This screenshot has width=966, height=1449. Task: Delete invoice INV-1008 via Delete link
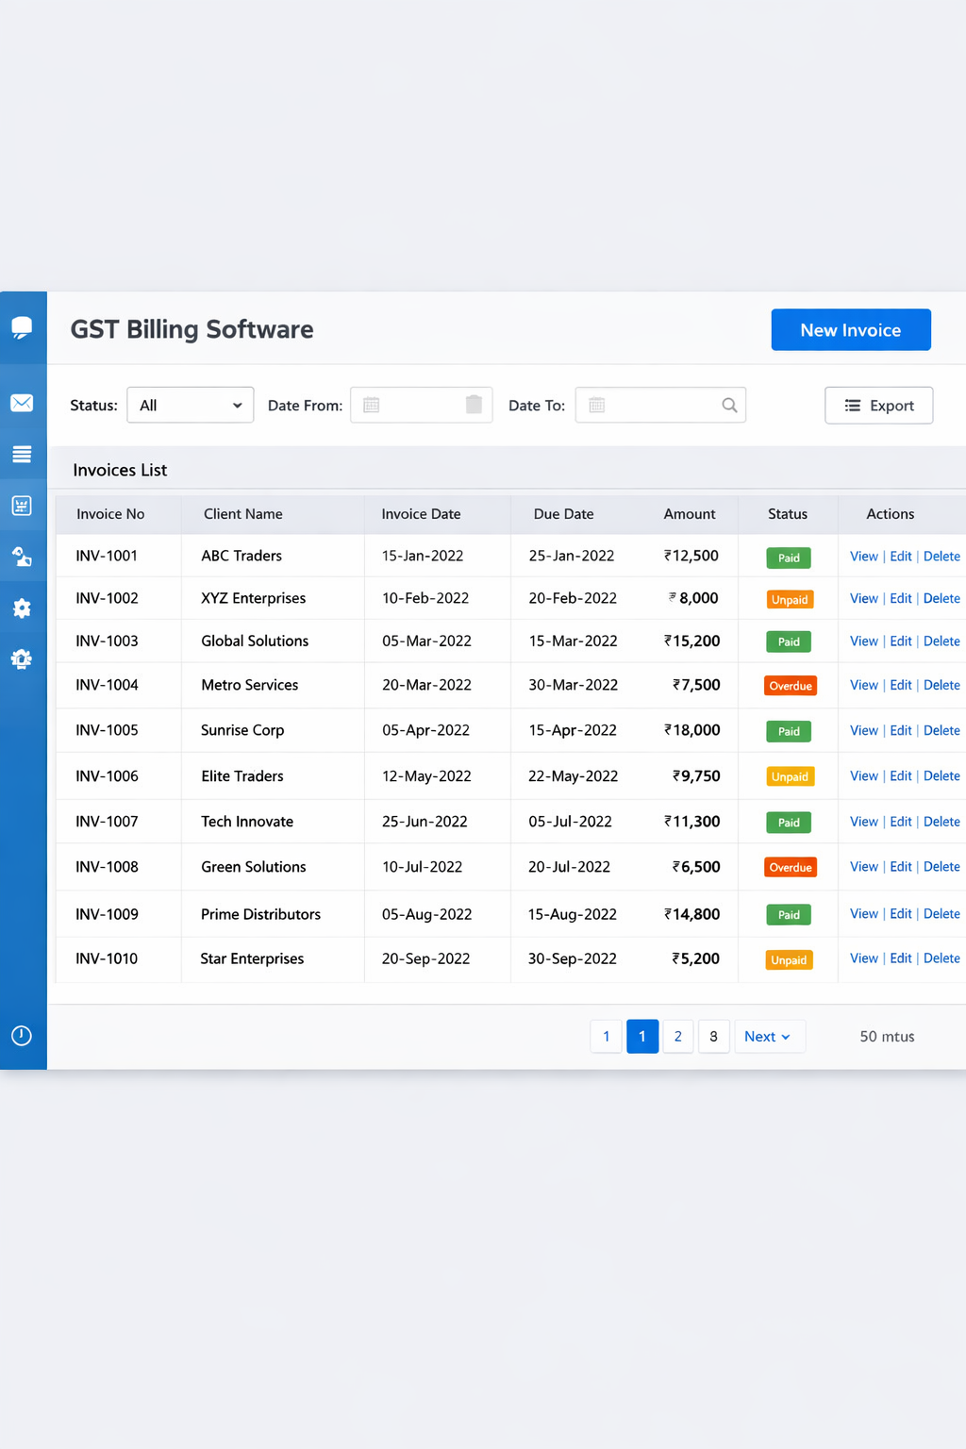pyautogui.click(x=941, y=866)
